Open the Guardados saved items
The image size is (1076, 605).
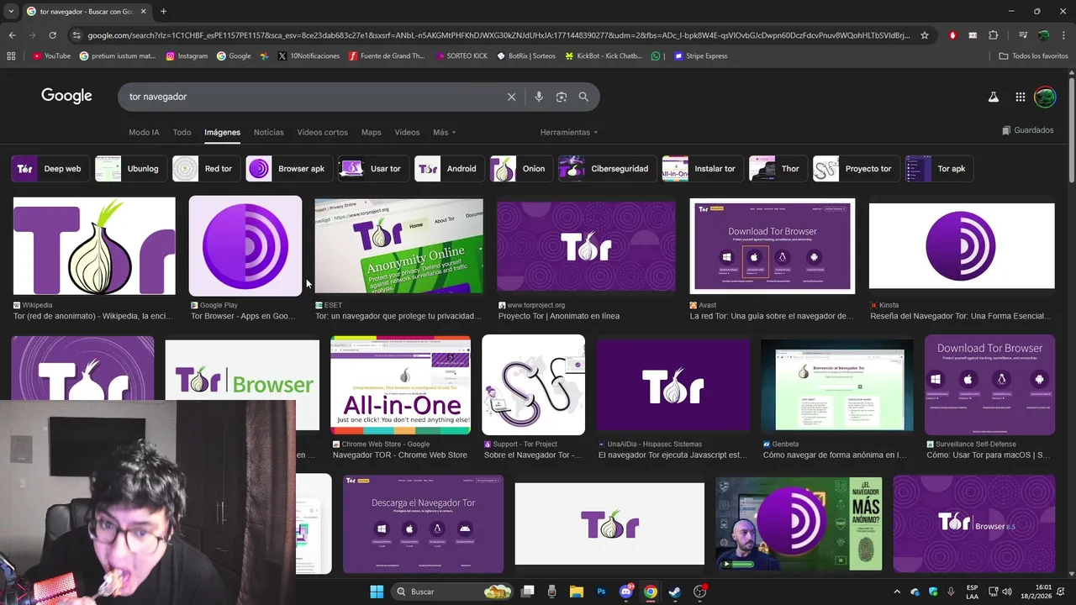1028,130
